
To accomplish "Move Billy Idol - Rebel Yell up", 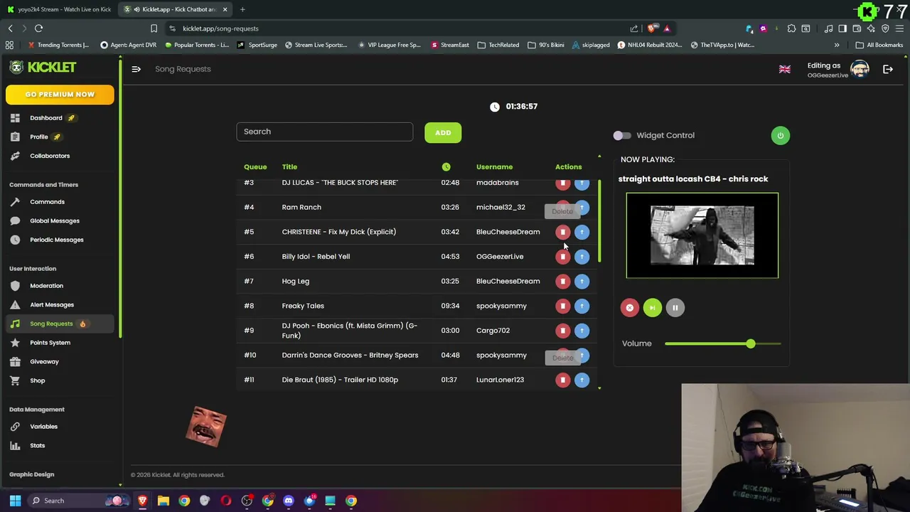I will pyautogui.click(x=582, y=257).
